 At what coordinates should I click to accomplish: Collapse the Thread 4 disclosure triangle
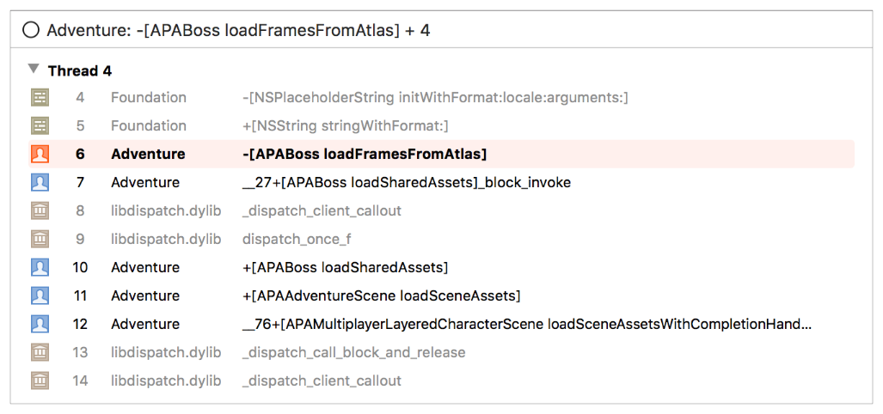[x=33, y=69]
